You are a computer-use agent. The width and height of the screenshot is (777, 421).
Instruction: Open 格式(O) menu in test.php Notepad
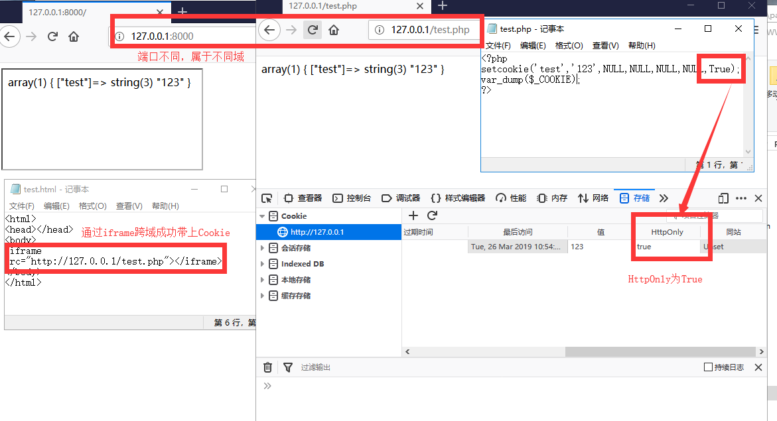coord(569,46)
